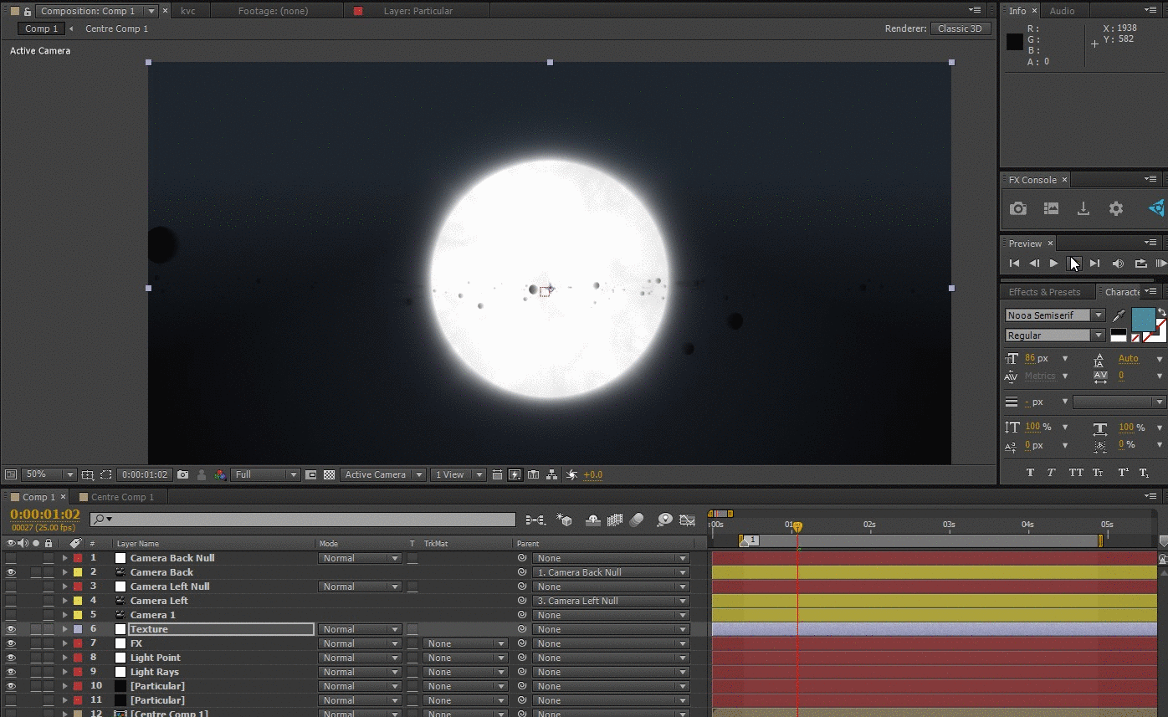Open FX Console settings gear
The height and width of the screenshot is (717, 1168).
click(1115, 209)
